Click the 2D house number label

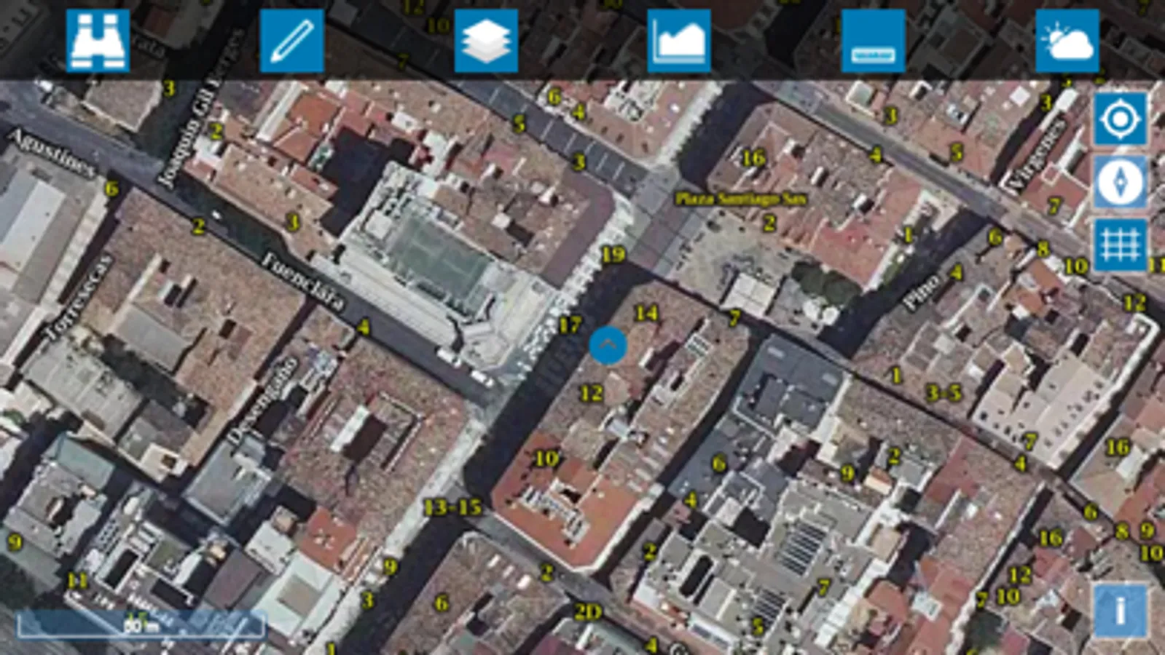588,612
